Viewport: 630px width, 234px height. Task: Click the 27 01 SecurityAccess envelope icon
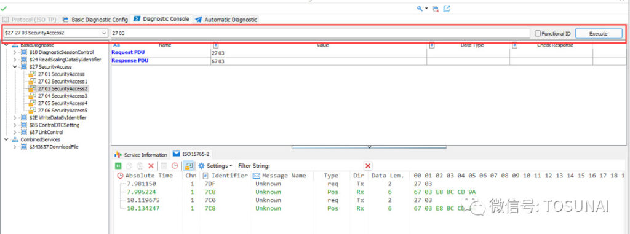pos(33,74)
